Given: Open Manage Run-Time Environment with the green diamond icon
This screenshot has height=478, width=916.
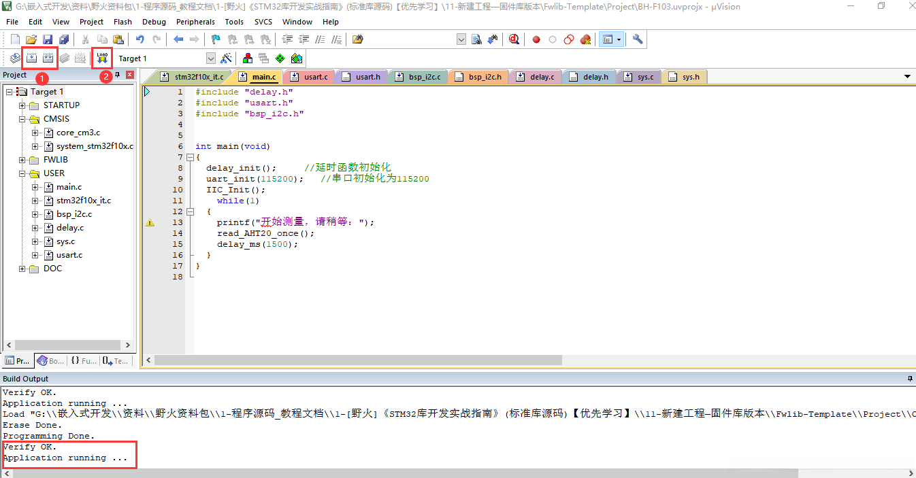Looking at the screenshot, I should point(280,58).
